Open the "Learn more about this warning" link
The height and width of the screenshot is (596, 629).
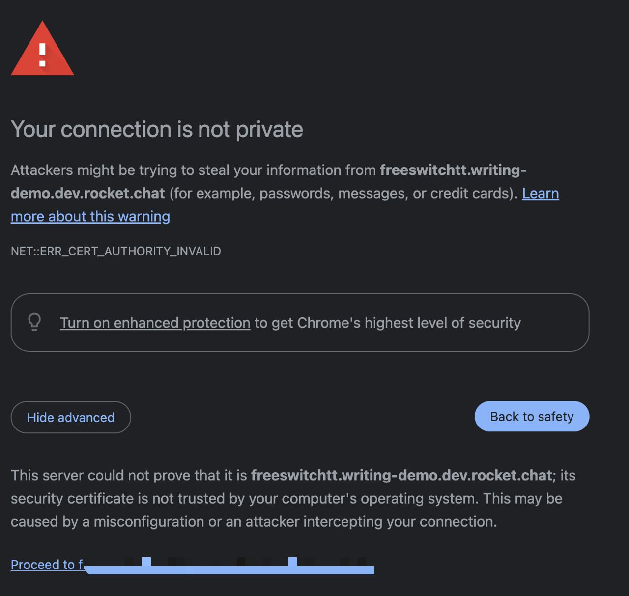(90, 217)
